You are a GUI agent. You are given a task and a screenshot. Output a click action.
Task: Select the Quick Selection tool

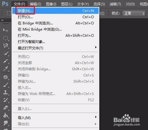(6, 53)
